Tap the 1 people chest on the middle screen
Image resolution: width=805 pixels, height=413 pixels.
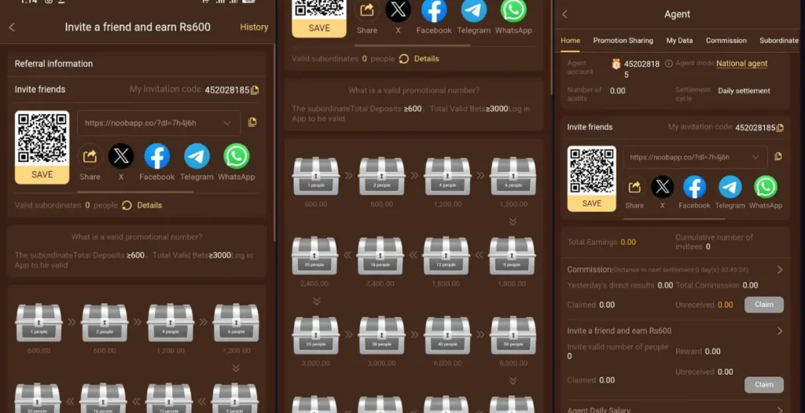click(x=316, y=176)
